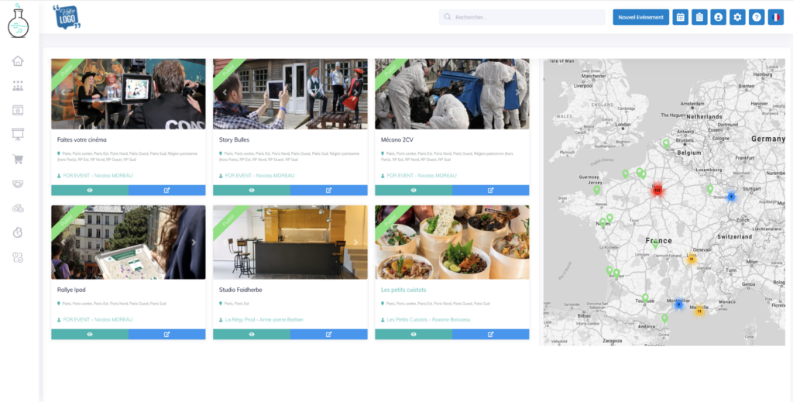Click the Votre Logo image
The width and height of the screenshot is (793, 402).
click(x=67, y=17)
